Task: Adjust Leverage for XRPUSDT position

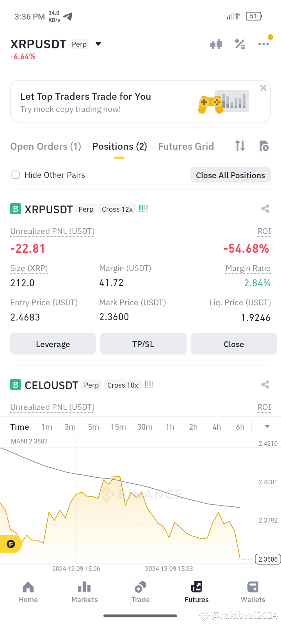Action: point(53,344)
